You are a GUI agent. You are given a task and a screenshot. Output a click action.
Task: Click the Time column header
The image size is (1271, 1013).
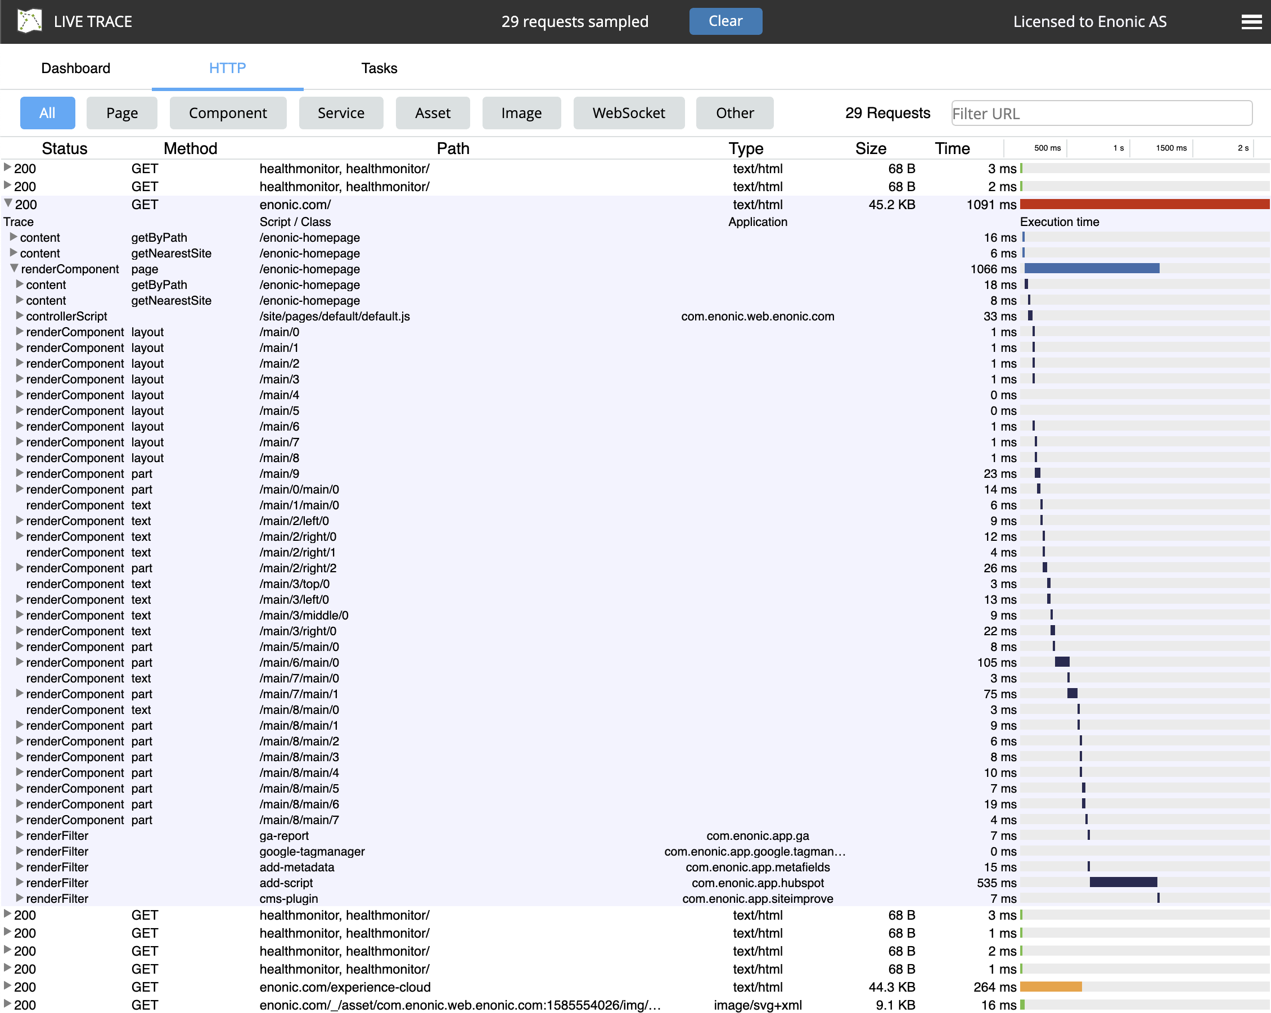(952, 148)
